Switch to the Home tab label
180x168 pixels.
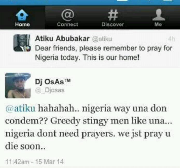tap(22, 24)
